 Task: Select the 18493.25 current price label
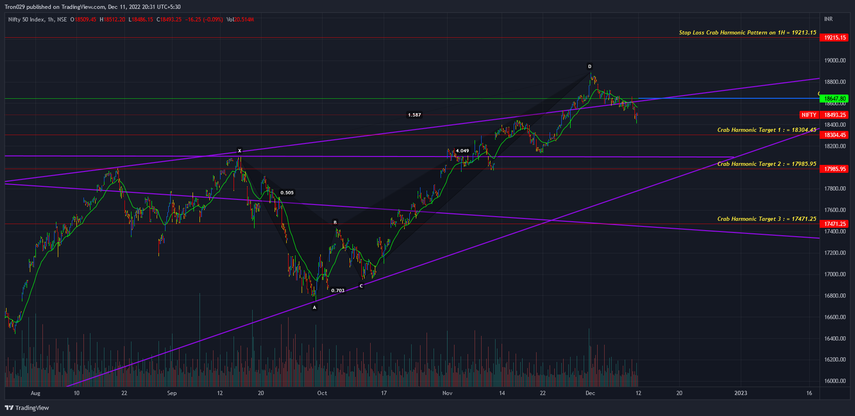pyautogui.click(x=834, y=115)
